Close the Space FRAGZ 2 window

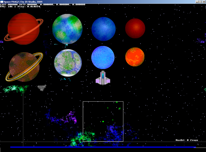[204, 2]
